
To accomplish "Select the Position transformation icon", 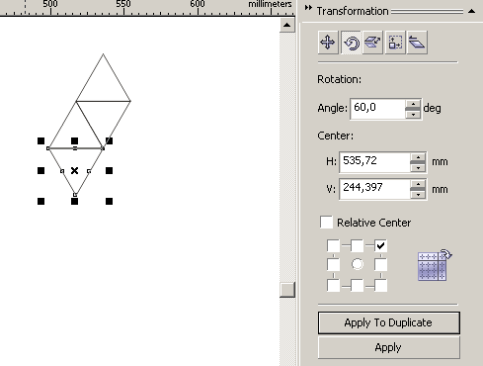I will point(328,43).
